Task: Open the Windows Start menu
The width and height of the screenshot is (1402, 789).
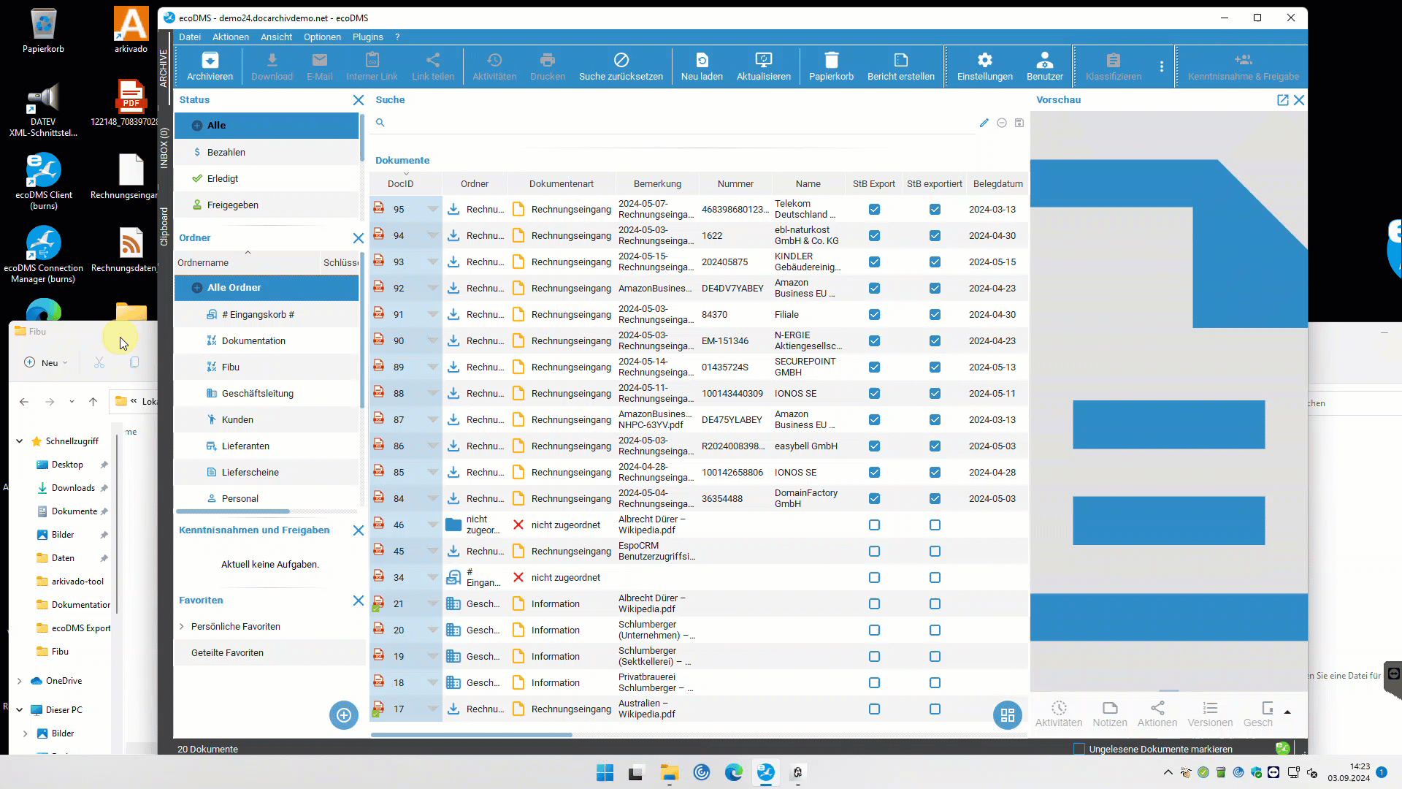Action: (x=605, y=772)
